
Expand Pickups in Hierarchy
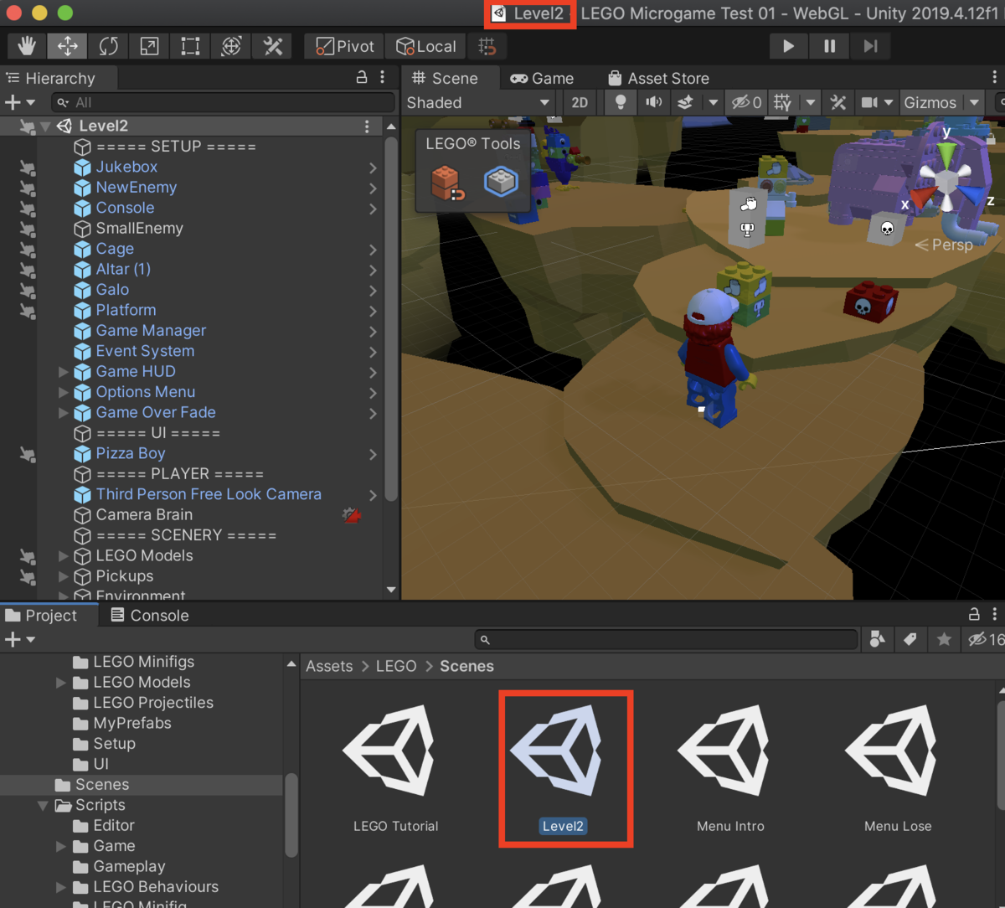coord(63,576)
